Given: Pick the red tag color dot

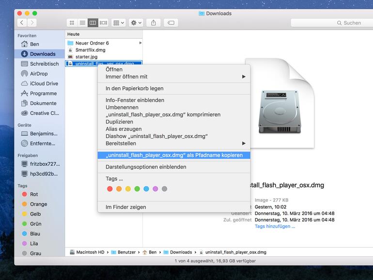Looking at the screenshot, I should 109,189.
